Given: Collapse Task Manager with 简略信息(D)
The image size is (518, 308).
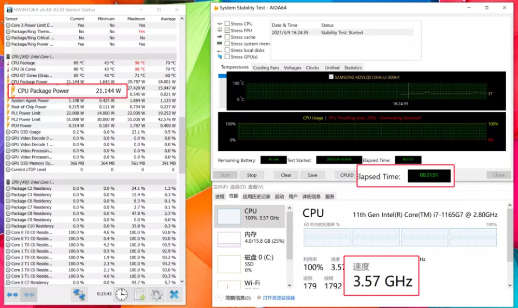Looking at the screenshot, I should click(x=234, y=298).
